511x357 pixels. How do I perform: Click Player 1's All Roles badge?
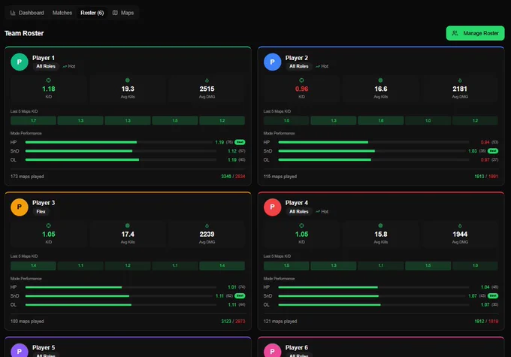(46, 66)
